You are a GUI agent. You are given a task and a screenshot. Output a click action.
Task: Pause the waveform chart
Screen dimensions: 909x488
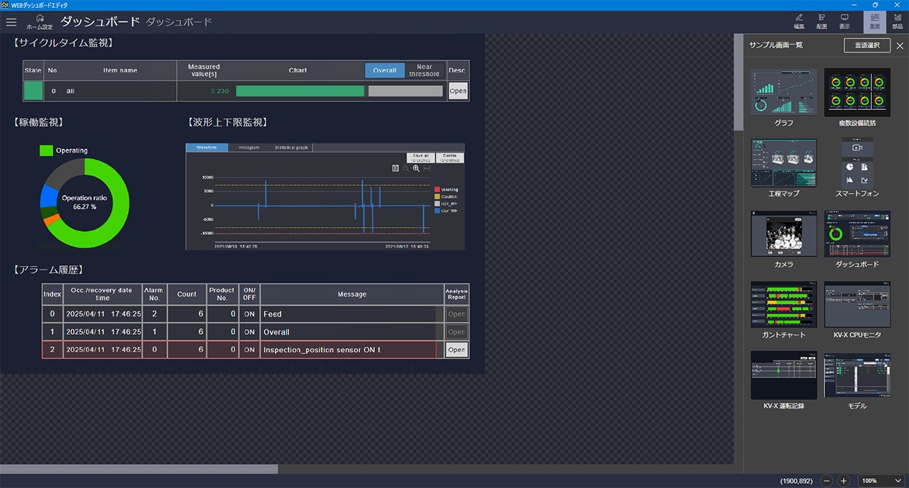[396, 168]
